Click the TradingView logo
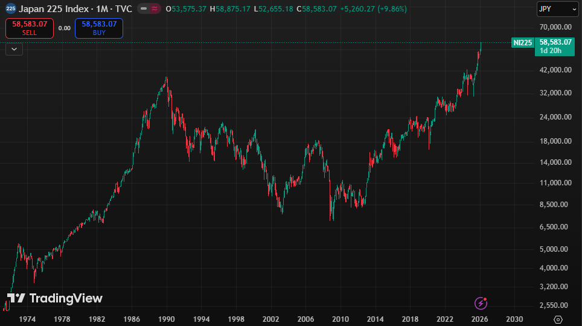This screenshot has height=326, width=582. [55, 298]
